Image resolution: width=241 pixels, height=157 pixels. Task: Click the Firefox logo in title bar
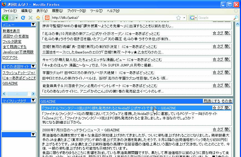point(4,4)
